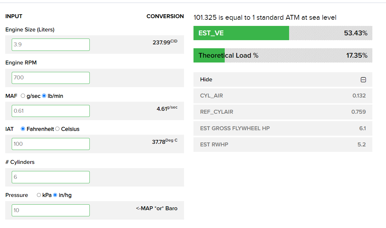
Task: Click the MAF value input field
Action: point(51,111)
